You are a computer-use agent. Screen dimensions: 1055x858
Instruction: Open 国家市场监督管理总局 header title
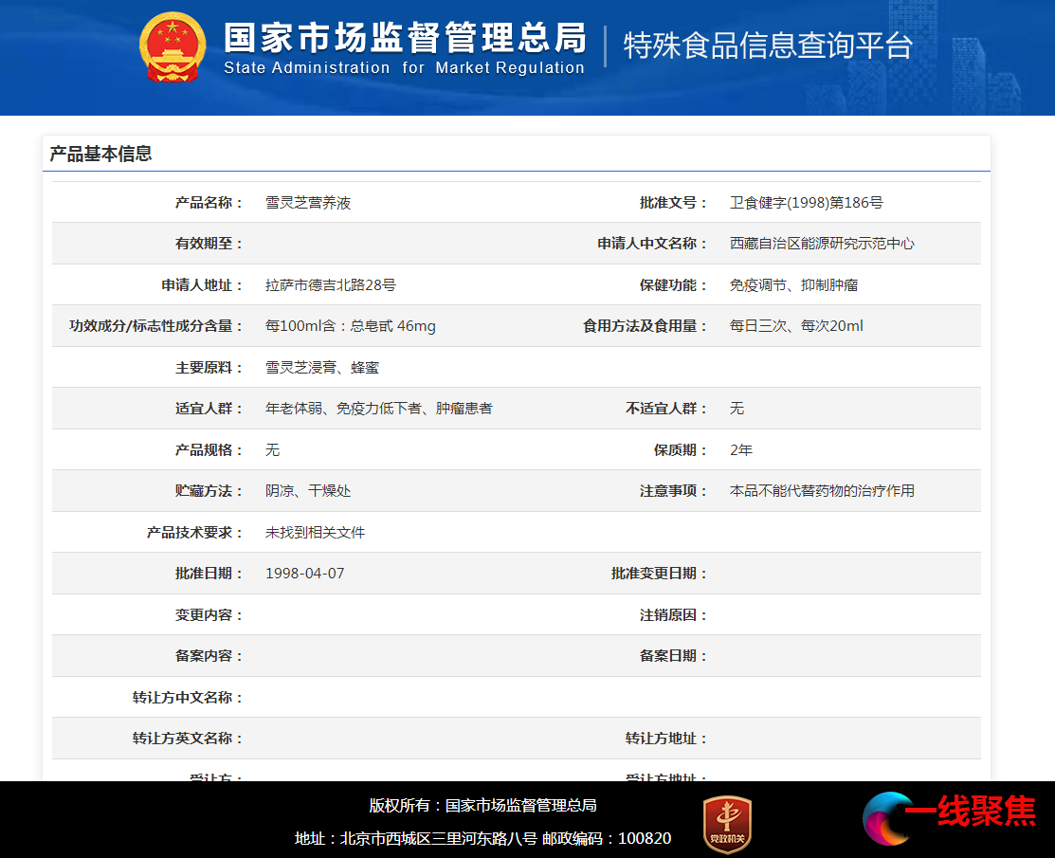pyautogui.click(x=405, y=38)
